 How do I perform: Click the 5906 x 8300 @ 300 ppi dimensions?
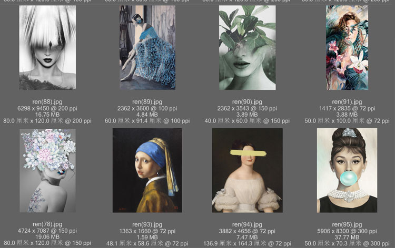pos(347,231)
